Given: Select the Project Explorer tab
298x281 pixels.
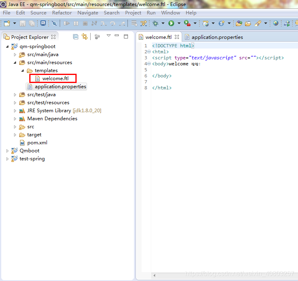Looking at the screenshot, I should (x=30, y=37).
